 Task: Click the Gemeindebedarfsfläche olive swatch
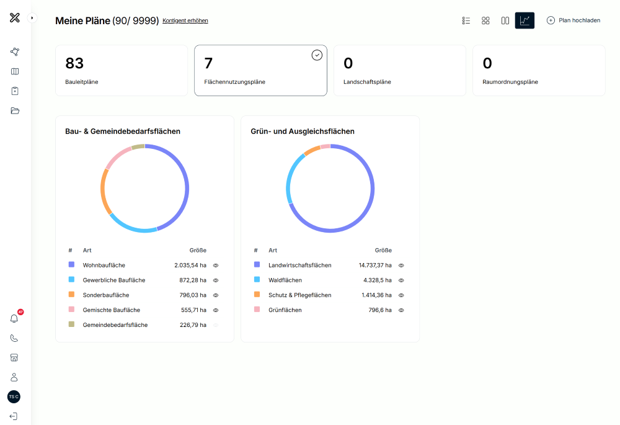(x=71, y=324)
